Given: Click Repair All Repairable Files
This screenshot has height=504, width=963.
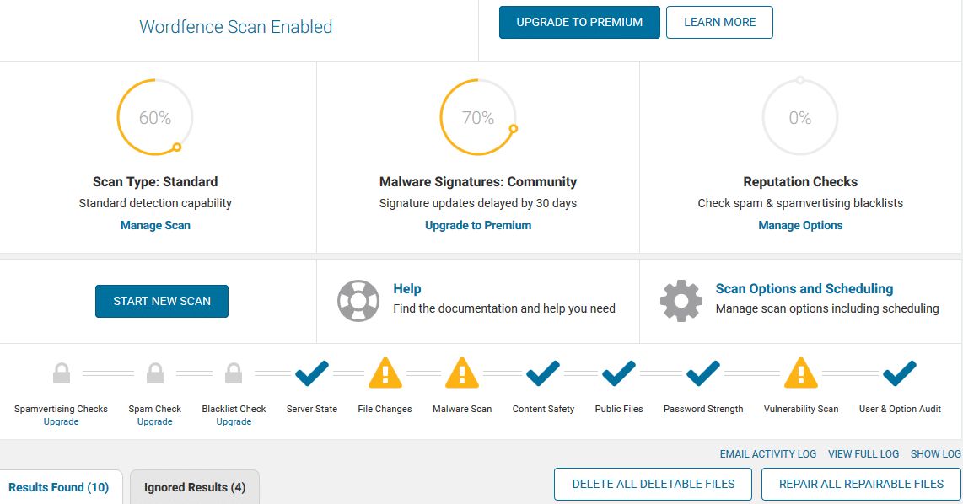Looking at the screenshot, I should click(x=861, y=485).
